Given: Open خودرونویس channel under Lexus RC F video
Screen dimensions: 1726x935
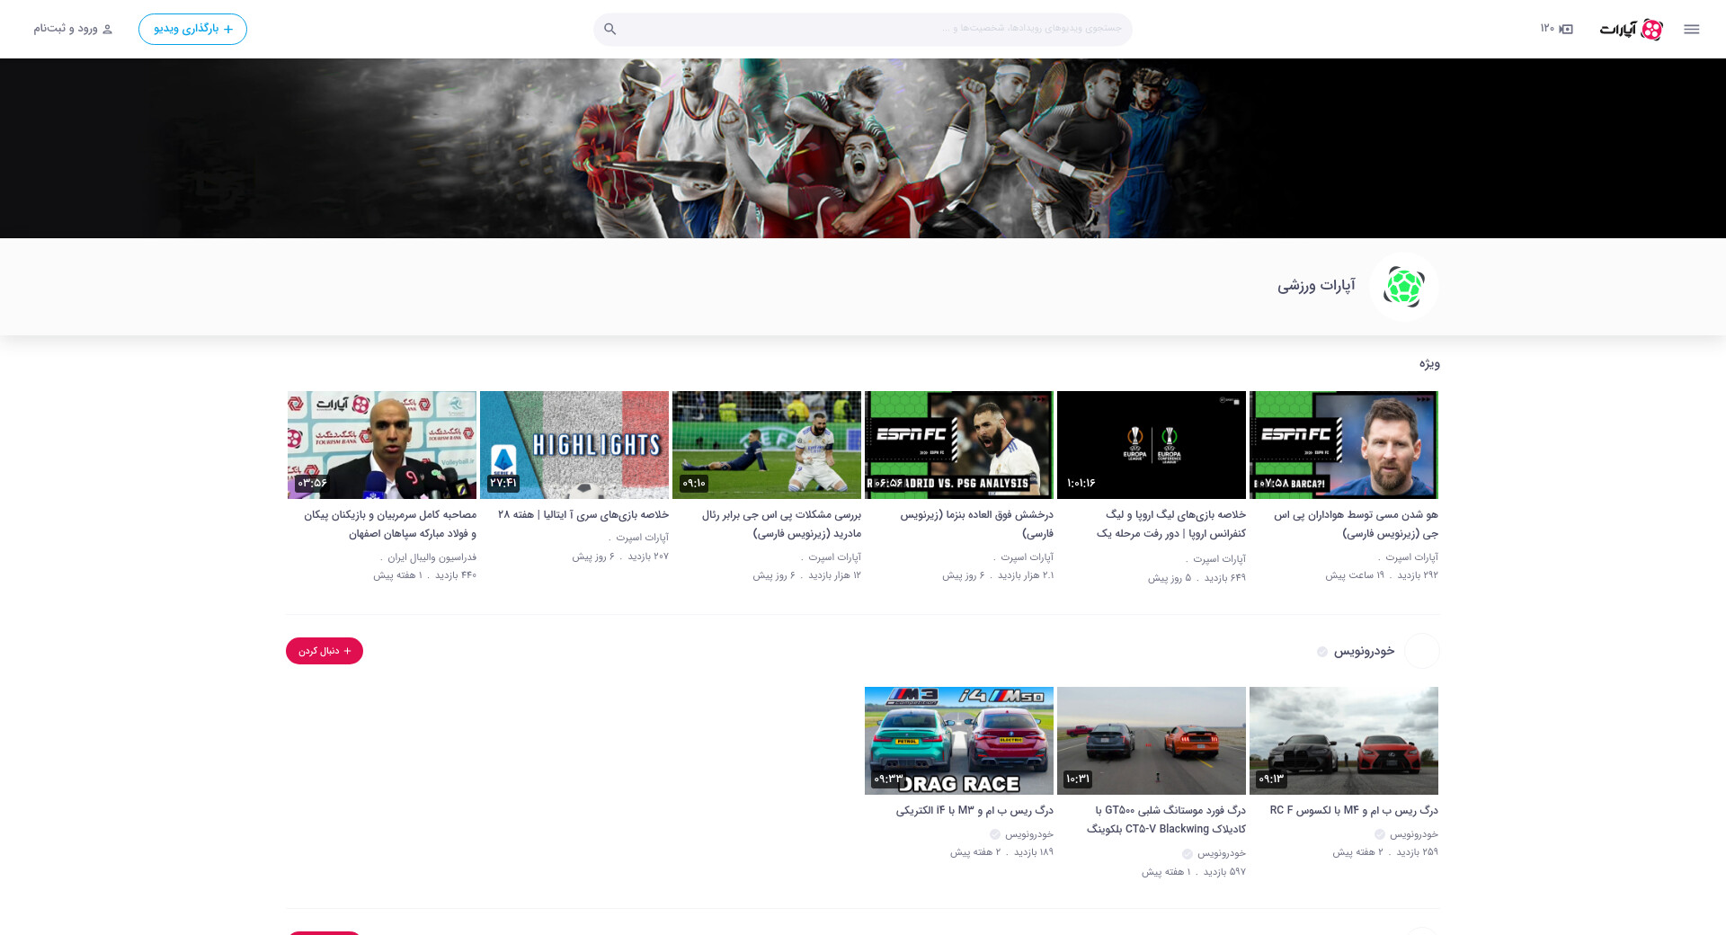Looking at the screenshot, I should (1414, 834).
